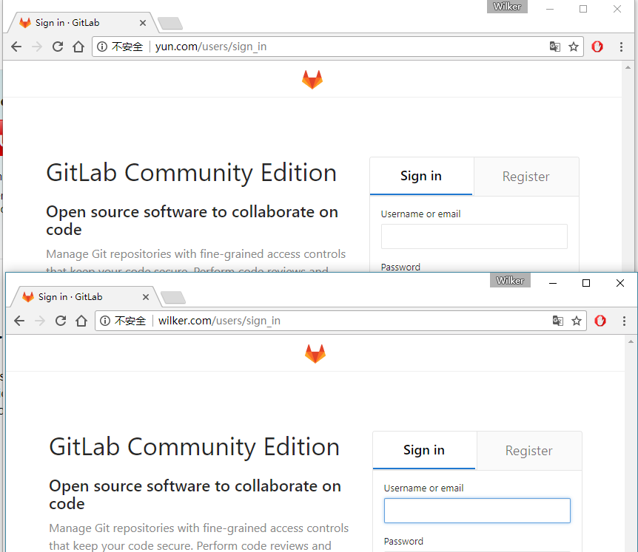Viewport: 638px width, 552px height.
Task: Click the Opera extension icon in the yun.com window
Action: coord(597,47)
